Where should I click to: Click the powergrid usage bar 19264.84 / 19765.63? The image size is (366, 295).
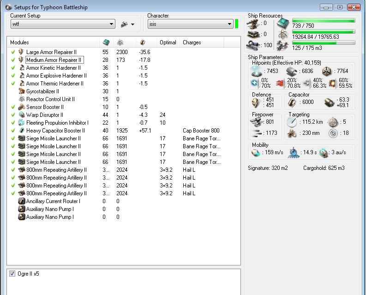(324, 31)
